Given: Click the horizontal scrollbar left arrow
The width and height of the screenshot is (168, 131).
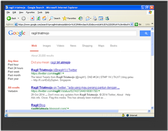Looking at the screenshot, I should (7, 111).
